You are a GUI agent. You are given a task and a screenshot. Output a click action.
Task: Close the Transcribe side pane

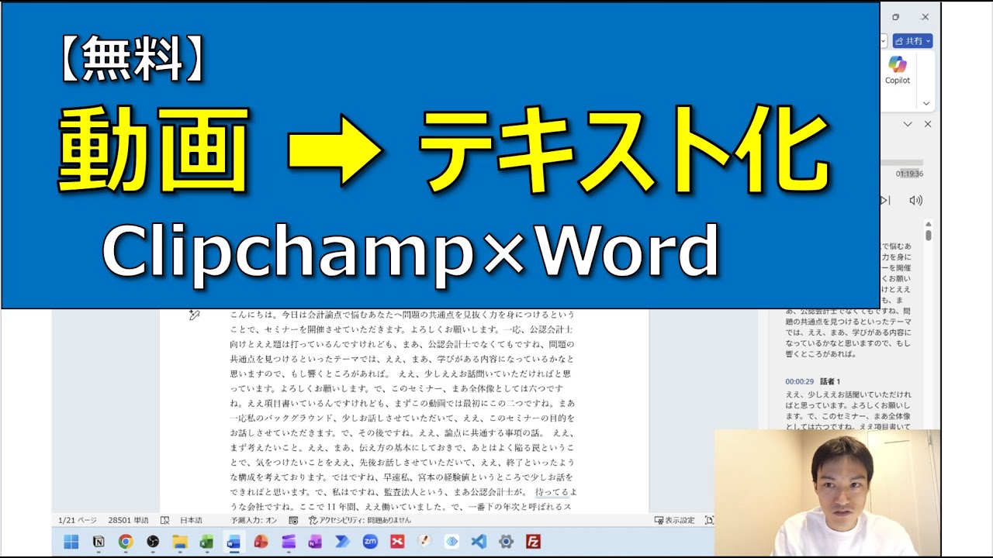point(927,124)
